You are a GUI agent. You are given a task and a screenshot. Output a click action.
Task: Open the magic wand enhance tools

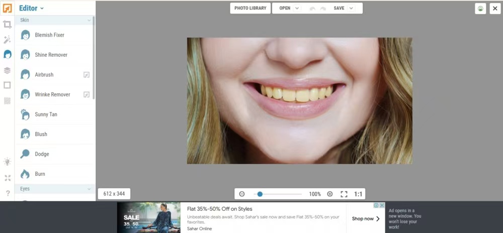click(7, 40)
